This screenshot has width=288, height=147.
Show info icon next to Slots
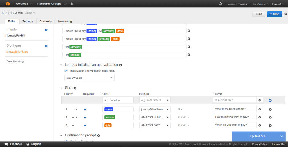tap(75, 88)
